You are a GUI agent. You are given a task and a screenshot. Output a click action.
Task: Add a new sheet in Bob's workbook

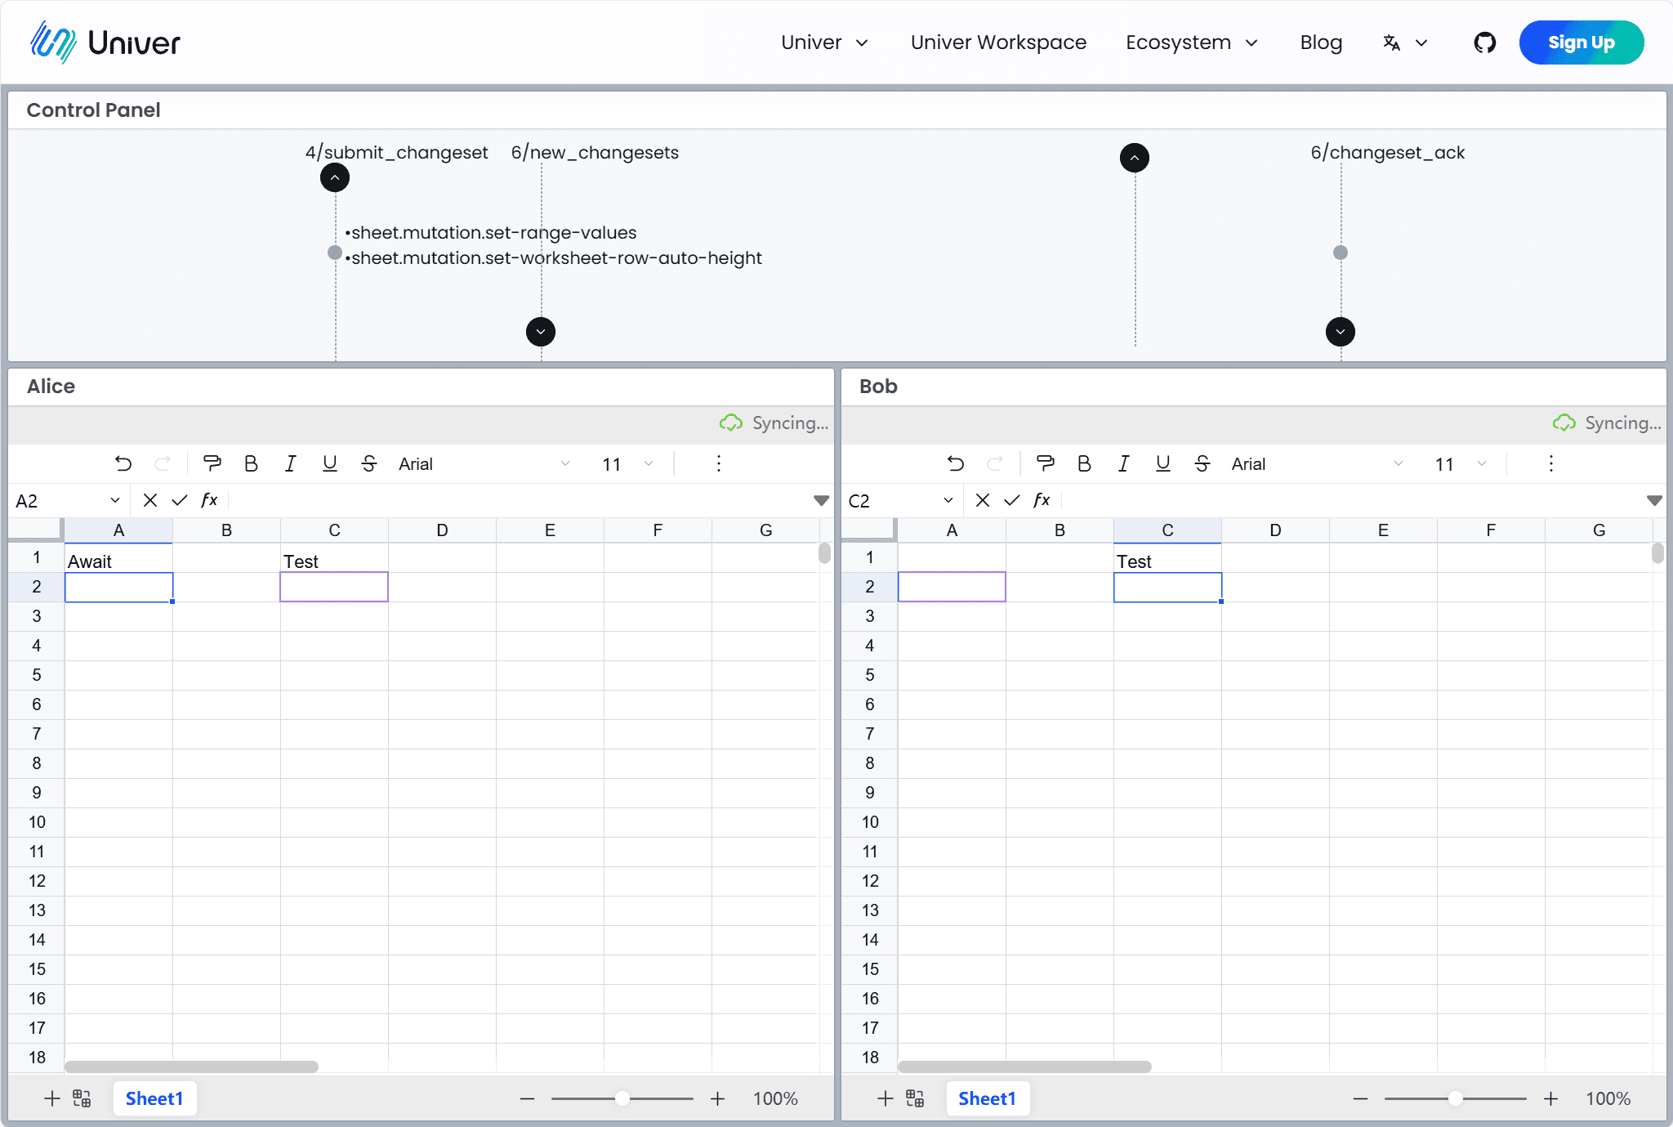885,1098
